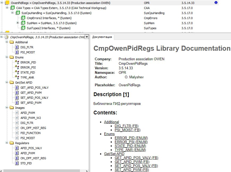Expand the SysMem dependency node
231x172 pixels.
click(x=18, y=23)
